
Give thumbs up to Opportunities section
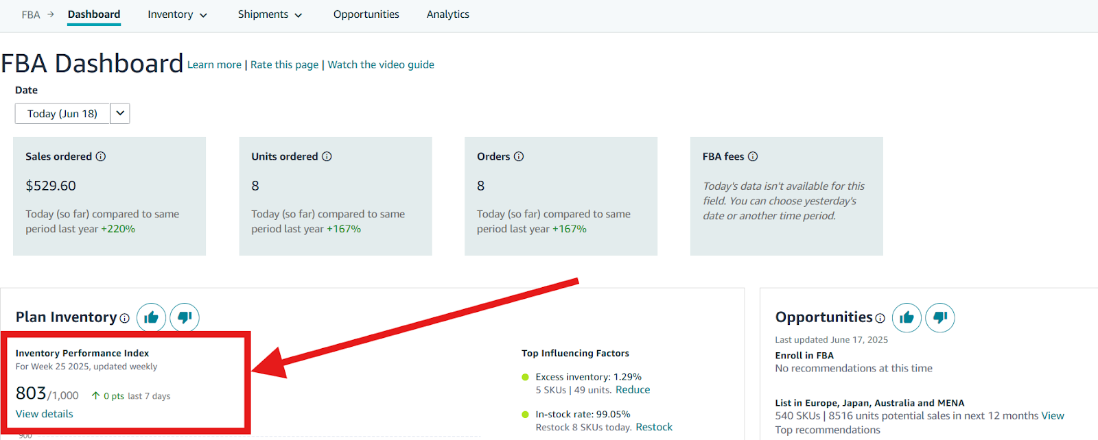click(907, 317)
